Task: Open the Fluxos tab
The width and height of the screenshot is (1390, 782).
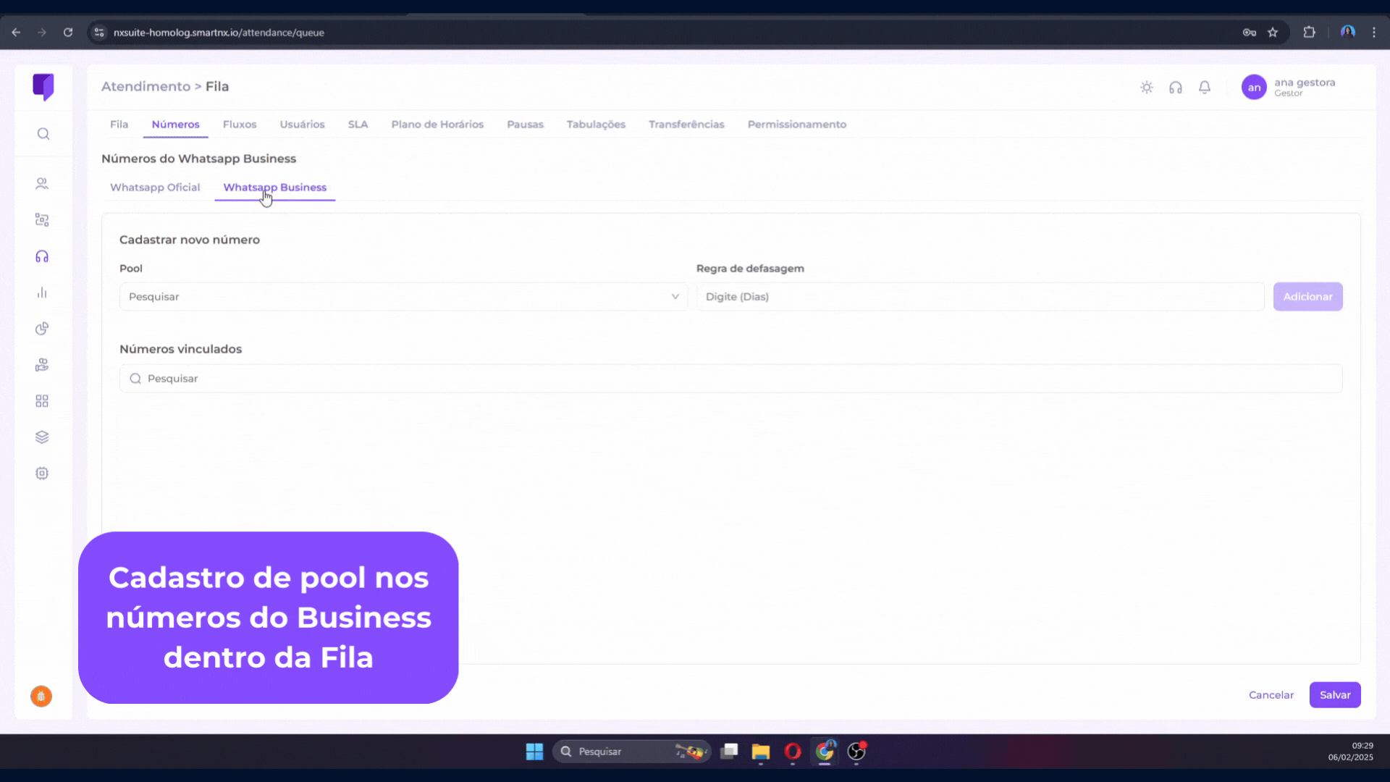Action: (240, 125)
